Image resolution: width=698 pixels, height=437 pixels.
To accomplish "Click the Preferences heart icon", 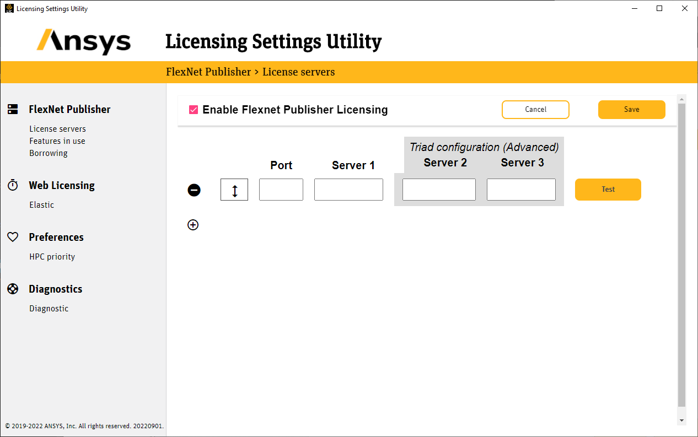I will pos(13,237).
